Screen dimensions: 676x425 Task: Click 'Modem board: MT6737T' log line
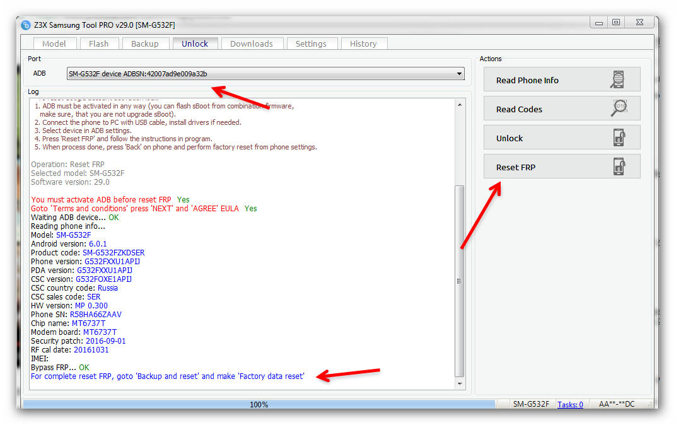coord(74,332)
